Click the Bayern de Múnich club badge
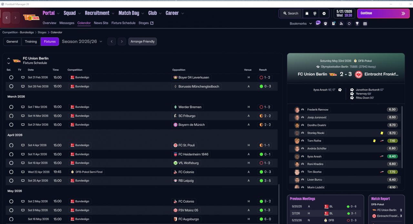This screenshot has width=413, height=224. point(176,125)
